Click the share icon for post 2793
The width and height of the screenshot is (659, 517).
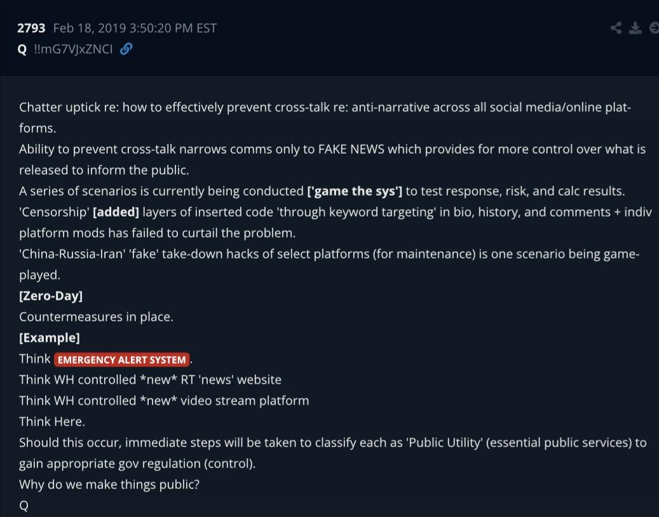(x=616, y=28)
